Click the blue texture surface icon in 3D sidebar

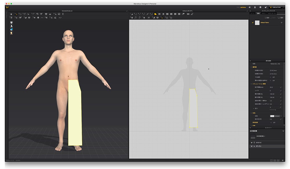point(11,29)
